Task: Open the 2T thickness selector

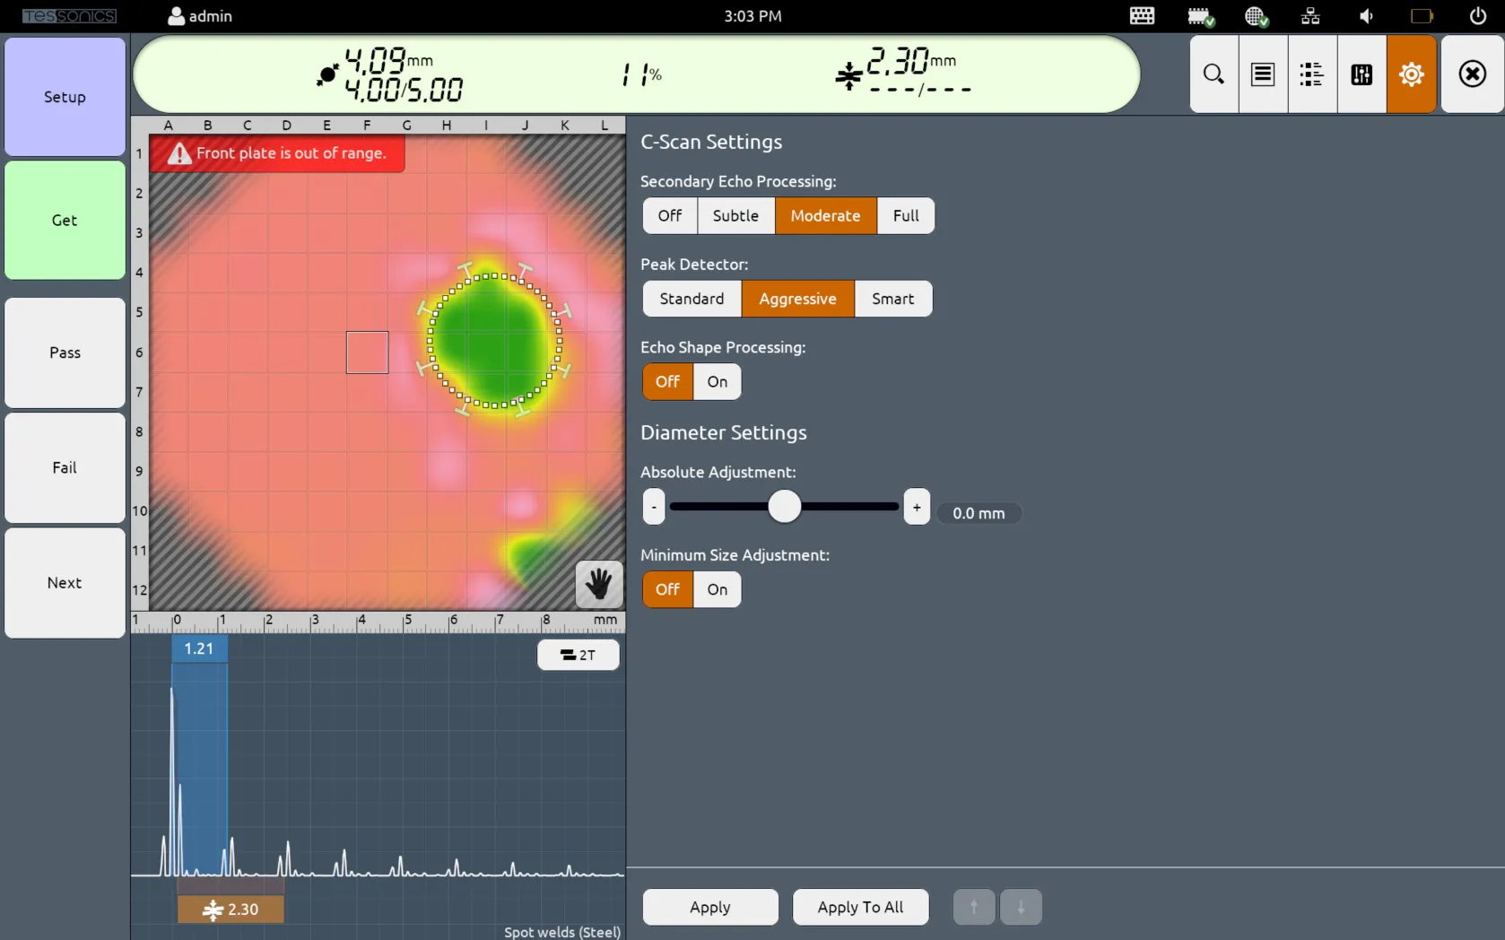Action: (x=578, y=655)
